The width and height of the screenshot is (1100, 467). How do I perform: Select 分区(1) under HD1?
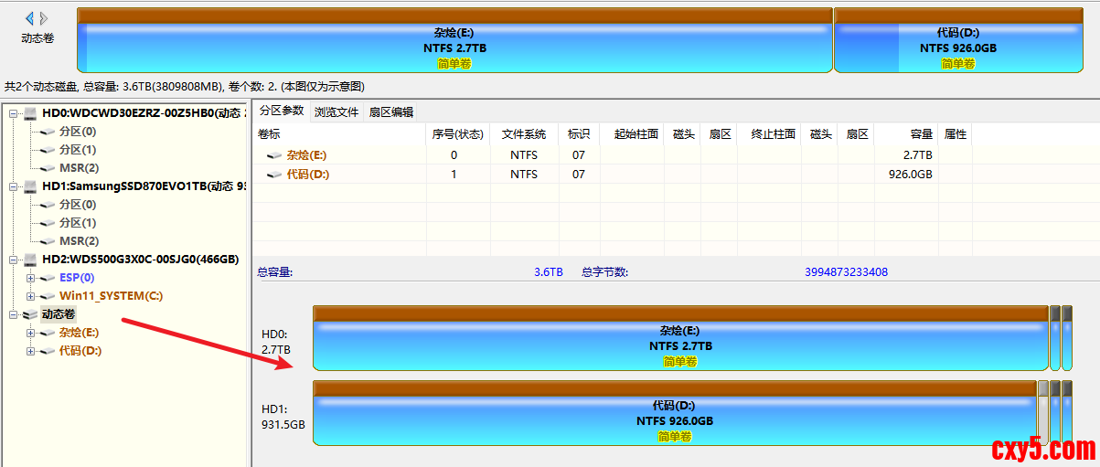pyautogui.click(x=78, y=223)
